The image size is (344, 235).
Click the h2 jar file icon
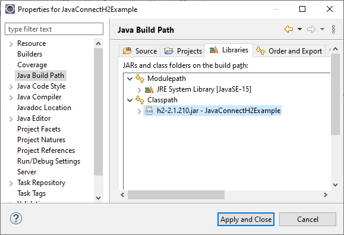(149, 111)
